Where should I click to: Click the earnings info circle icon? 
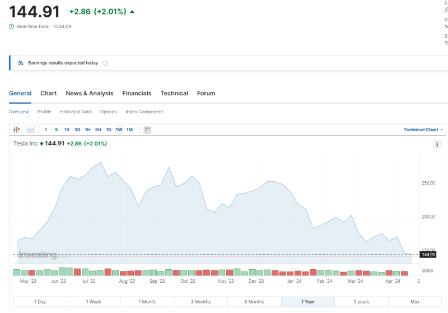click(x=105, y=63)
